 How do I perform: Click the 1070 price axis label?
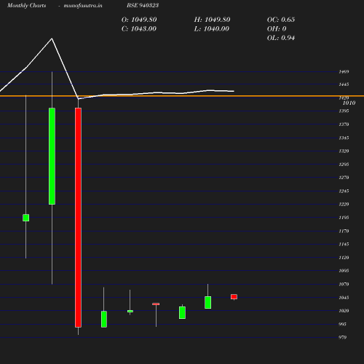344,284
